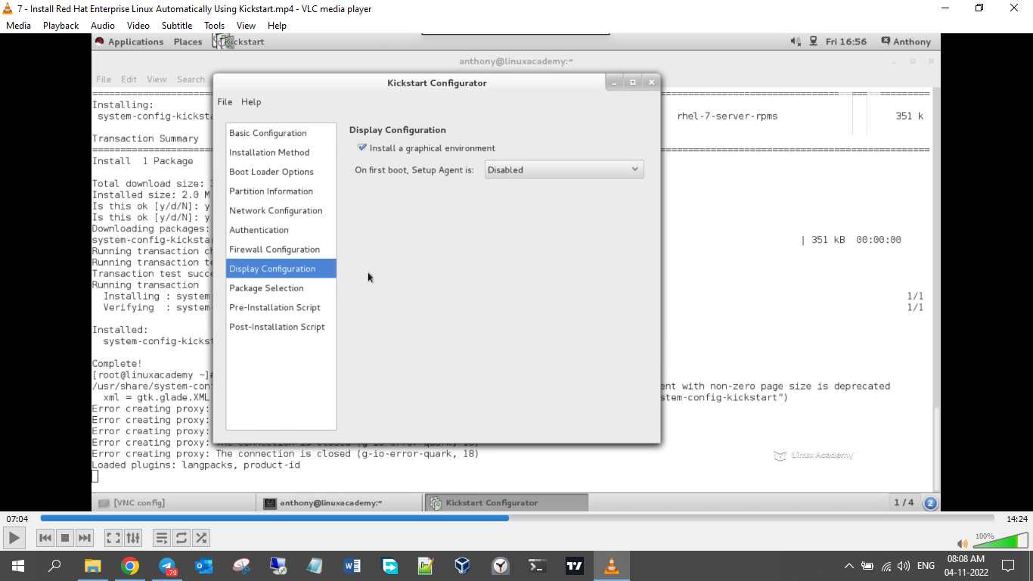Stop playback in VLC

pyautogui.click(x=65, y=538)
